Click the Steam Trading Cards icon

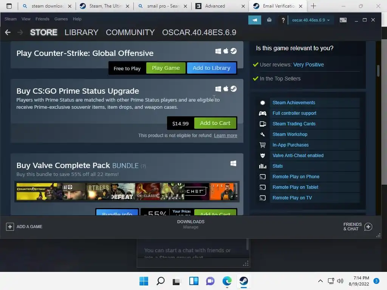coord(263,124)
